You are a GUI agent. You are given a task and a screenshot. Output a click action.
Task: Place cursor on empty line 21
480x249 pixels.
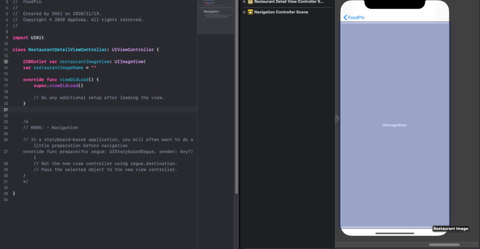click(x=94, y=110)
